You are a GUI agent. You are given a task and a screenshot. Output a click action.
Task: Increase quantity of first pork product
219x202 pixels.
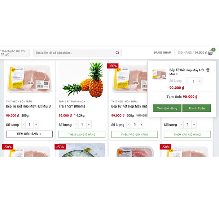point(36,124)
